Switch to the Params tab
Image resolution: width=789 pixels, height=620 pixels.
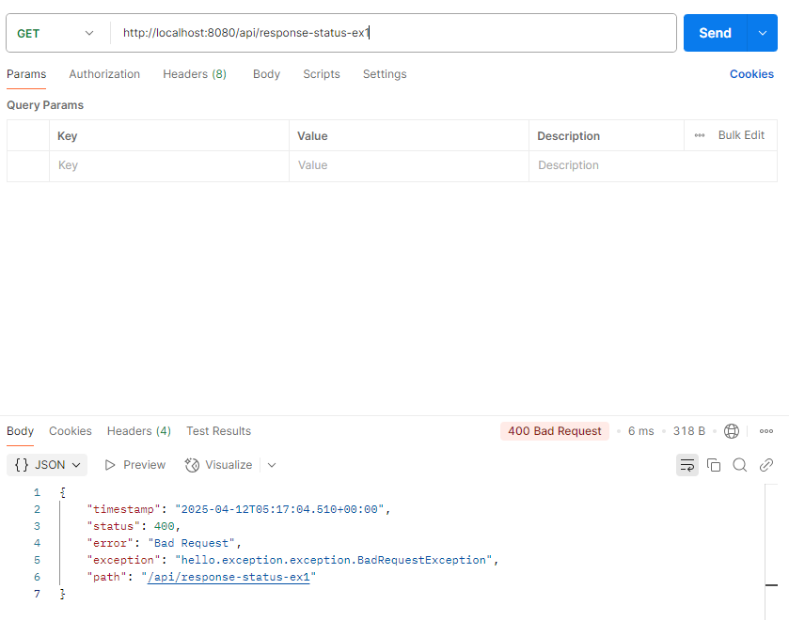(26, 74)
